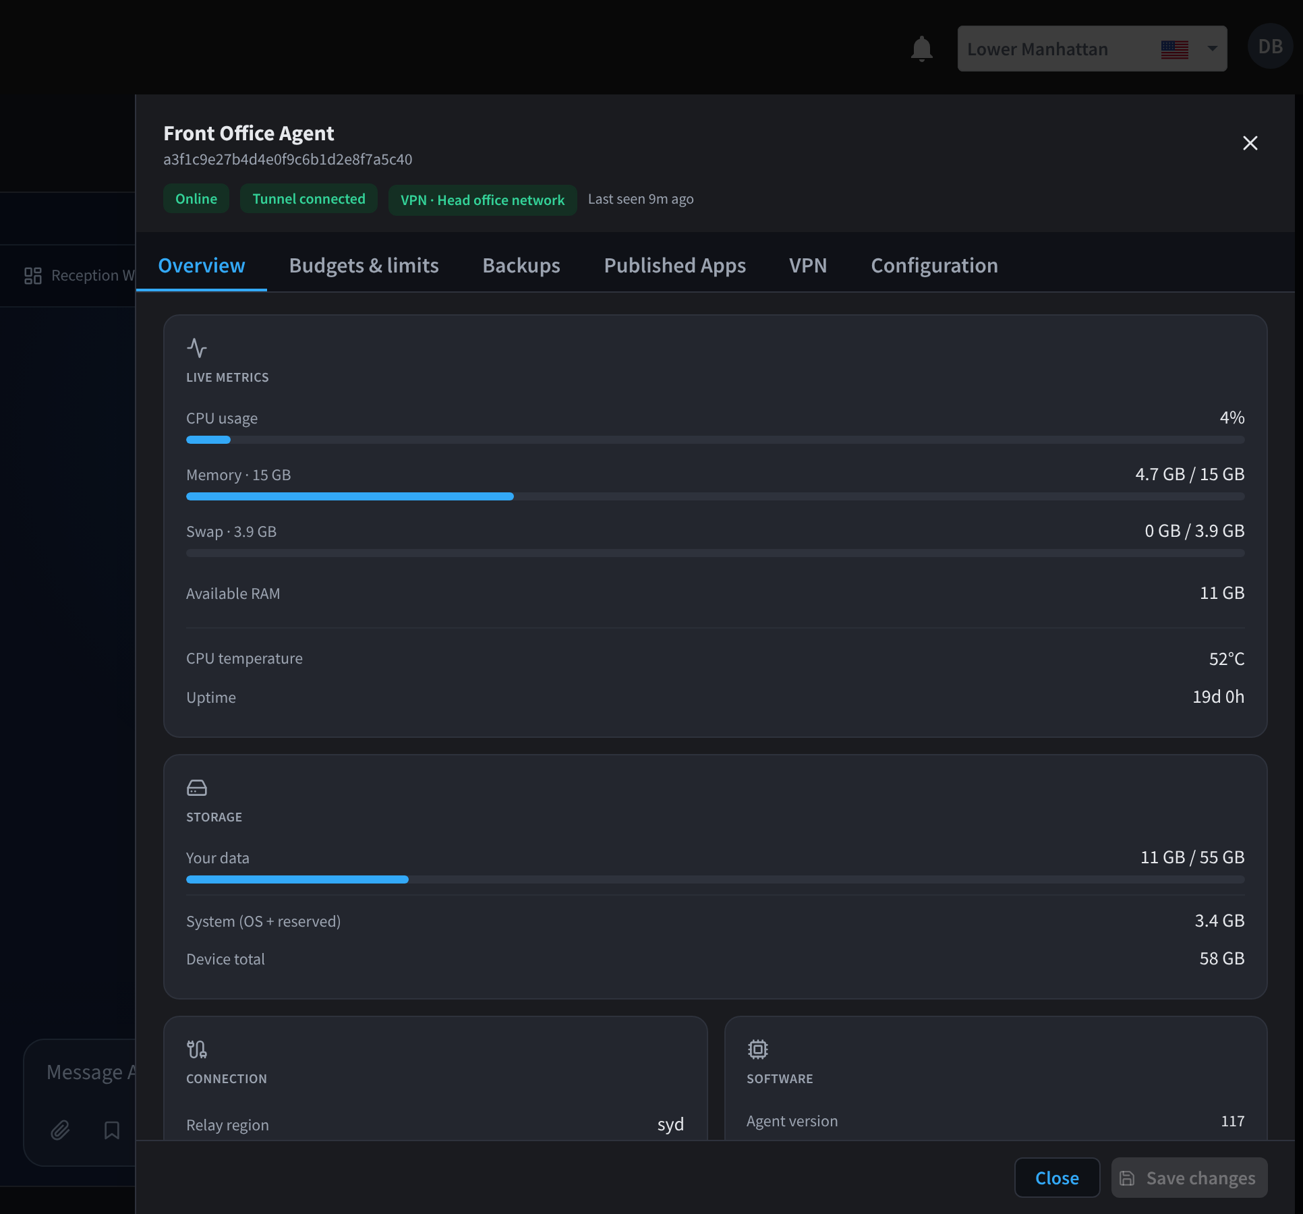The width and height of the screenshot is (1303, 1214).
Task: Click the Message input field
Action: [91, 1072]
